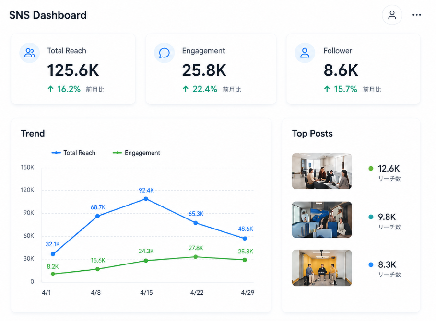This screenshot has width=436, height=321.
Task: Click the up arrow beside 22.4%
Action: click(186, 89)
